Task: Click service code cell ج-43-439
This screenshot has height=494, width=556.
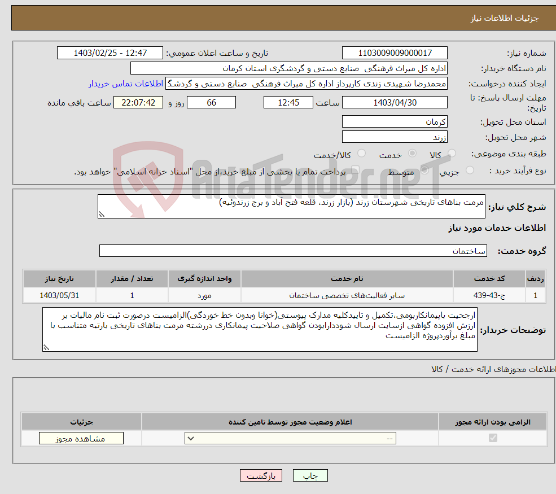Action: [489, 295]
